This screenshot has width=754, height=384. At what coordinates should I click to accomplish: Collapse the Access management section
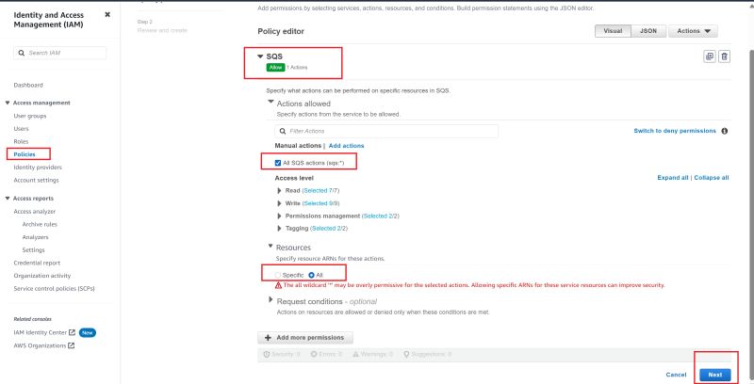[x=8, y=103]
